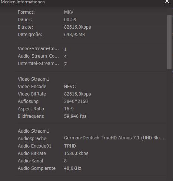This screenshot has height=181, width=173.
Task: Click the truncated Untertitel-Stream... label
Action: 38,64
